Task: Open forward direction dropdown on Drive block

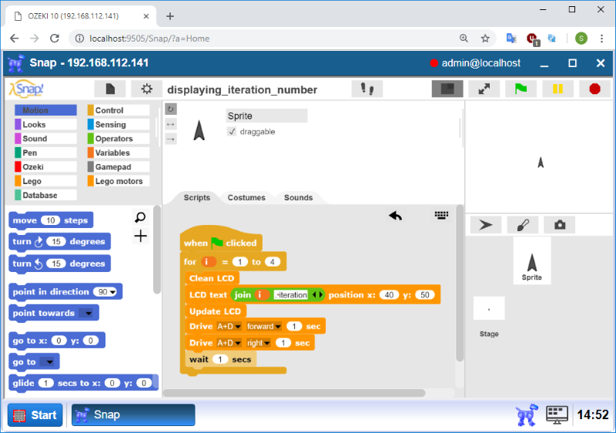Action: (x=263, y=327)
